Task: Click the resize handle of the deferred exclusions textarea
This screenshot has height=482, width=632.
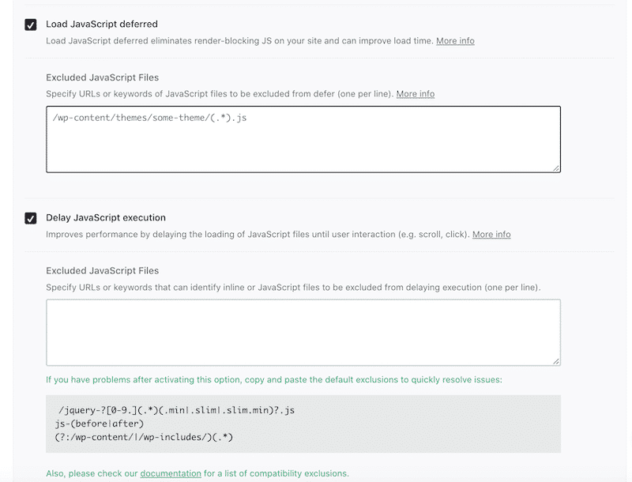Action: tap(556, 168)
